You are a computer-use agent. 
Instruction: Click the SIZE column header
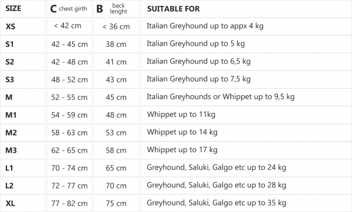[13, 9]
